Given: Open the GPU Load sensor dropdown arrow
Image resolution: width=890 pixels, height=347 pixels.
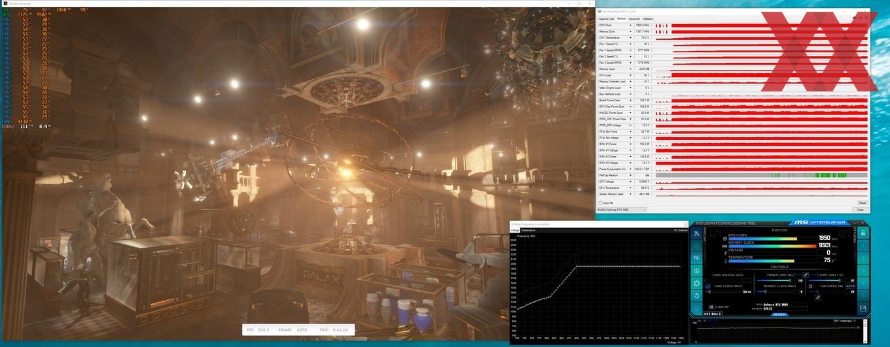Looking at the screenshot, I should click(x=630, y=75).
